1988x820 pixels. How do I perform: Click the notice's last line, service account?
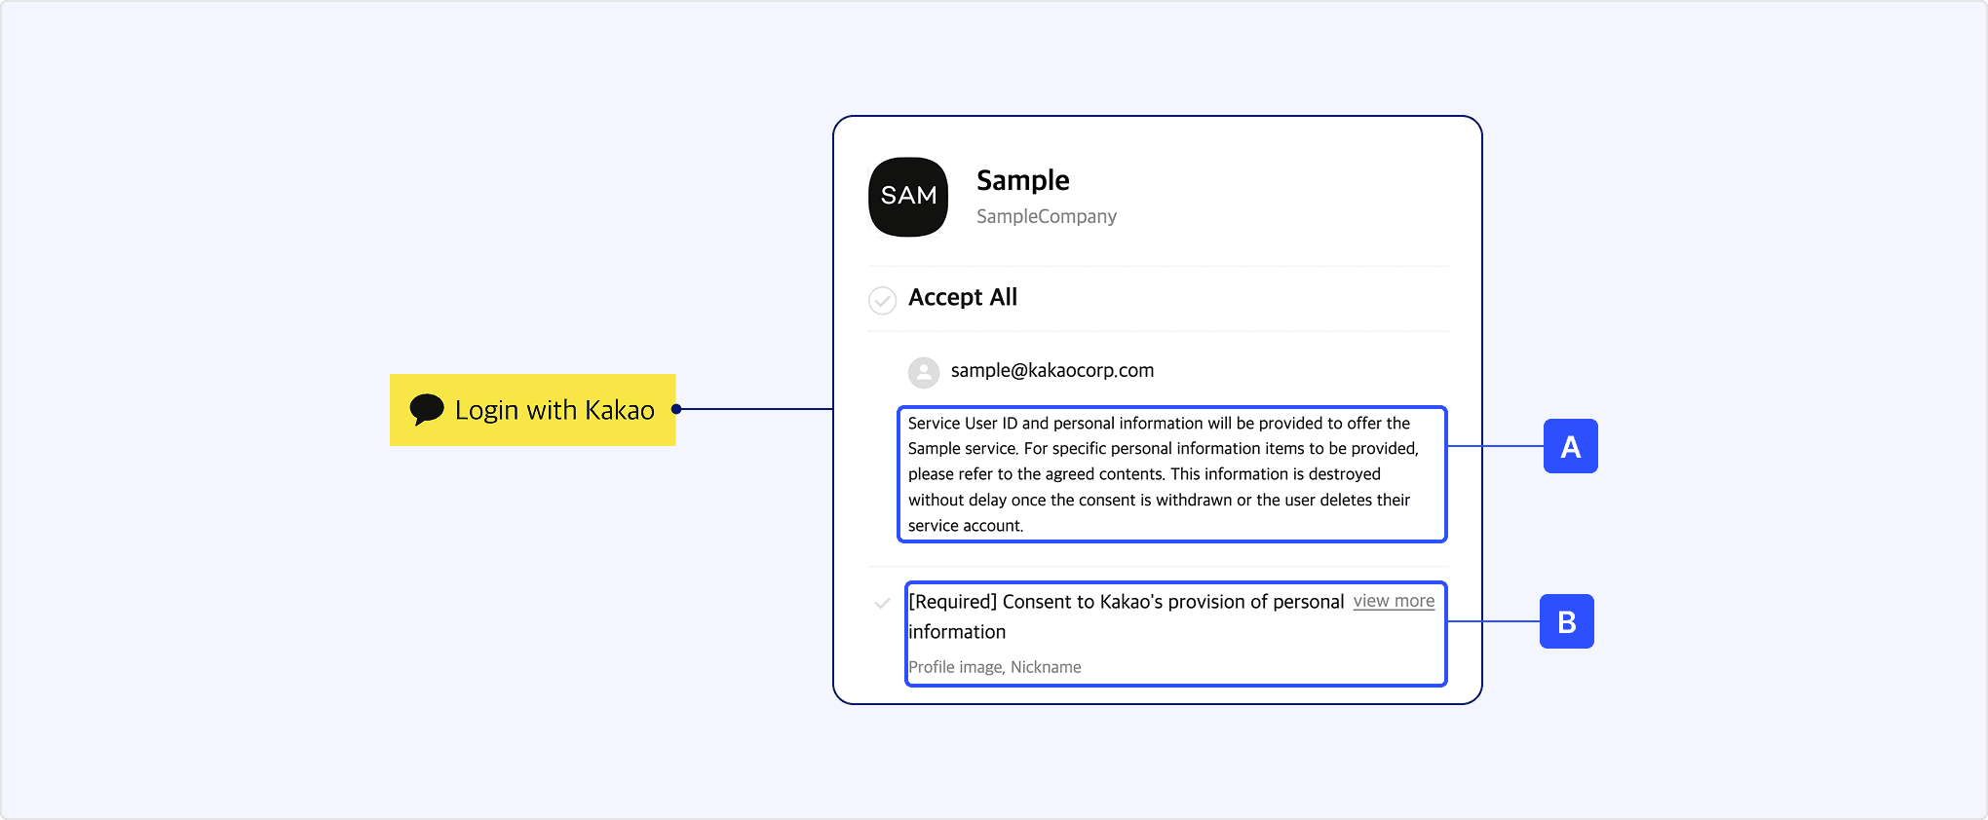[x=965, y=526]
